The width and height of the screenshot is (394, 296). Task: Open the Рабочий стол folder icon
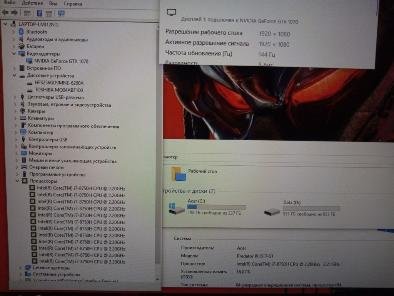tap(178, 174)
